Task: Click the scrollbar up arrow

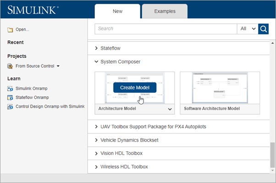Action: tap(272, 43)
